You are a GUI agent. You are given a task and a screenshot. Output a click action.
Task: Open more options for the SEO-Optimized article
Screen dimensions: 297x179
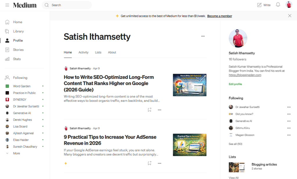point(160,110)
